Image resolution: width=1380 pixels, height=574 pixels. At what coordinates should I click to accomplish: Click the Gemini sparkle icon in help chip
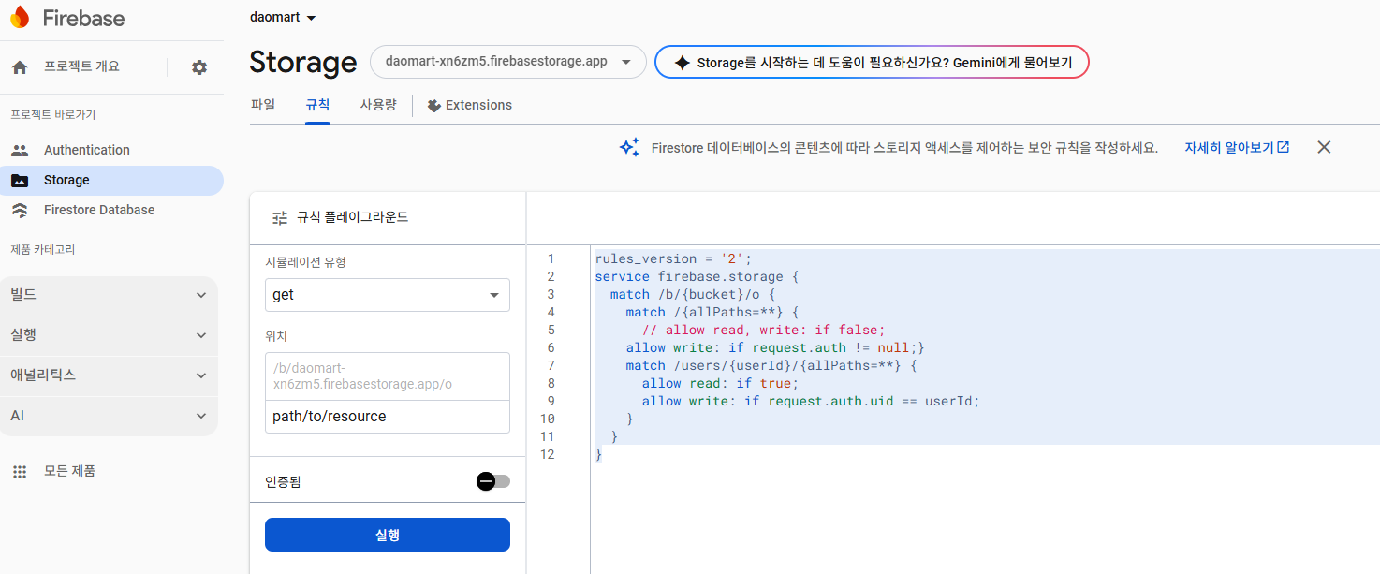683,63
